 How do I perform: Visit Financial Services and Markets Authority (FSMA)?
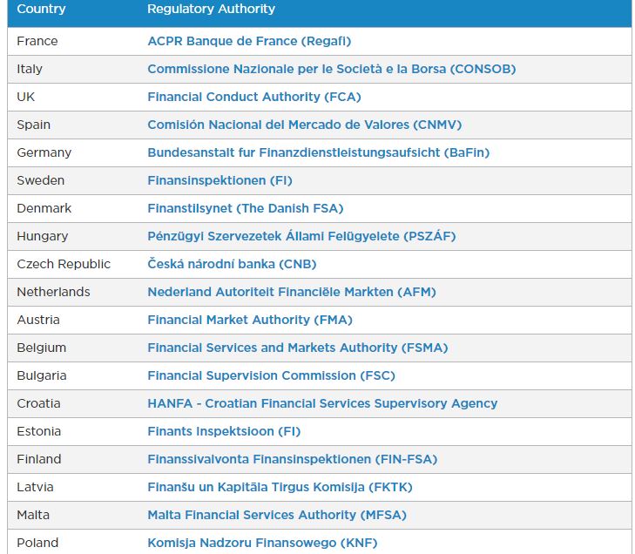pos(298,348)
